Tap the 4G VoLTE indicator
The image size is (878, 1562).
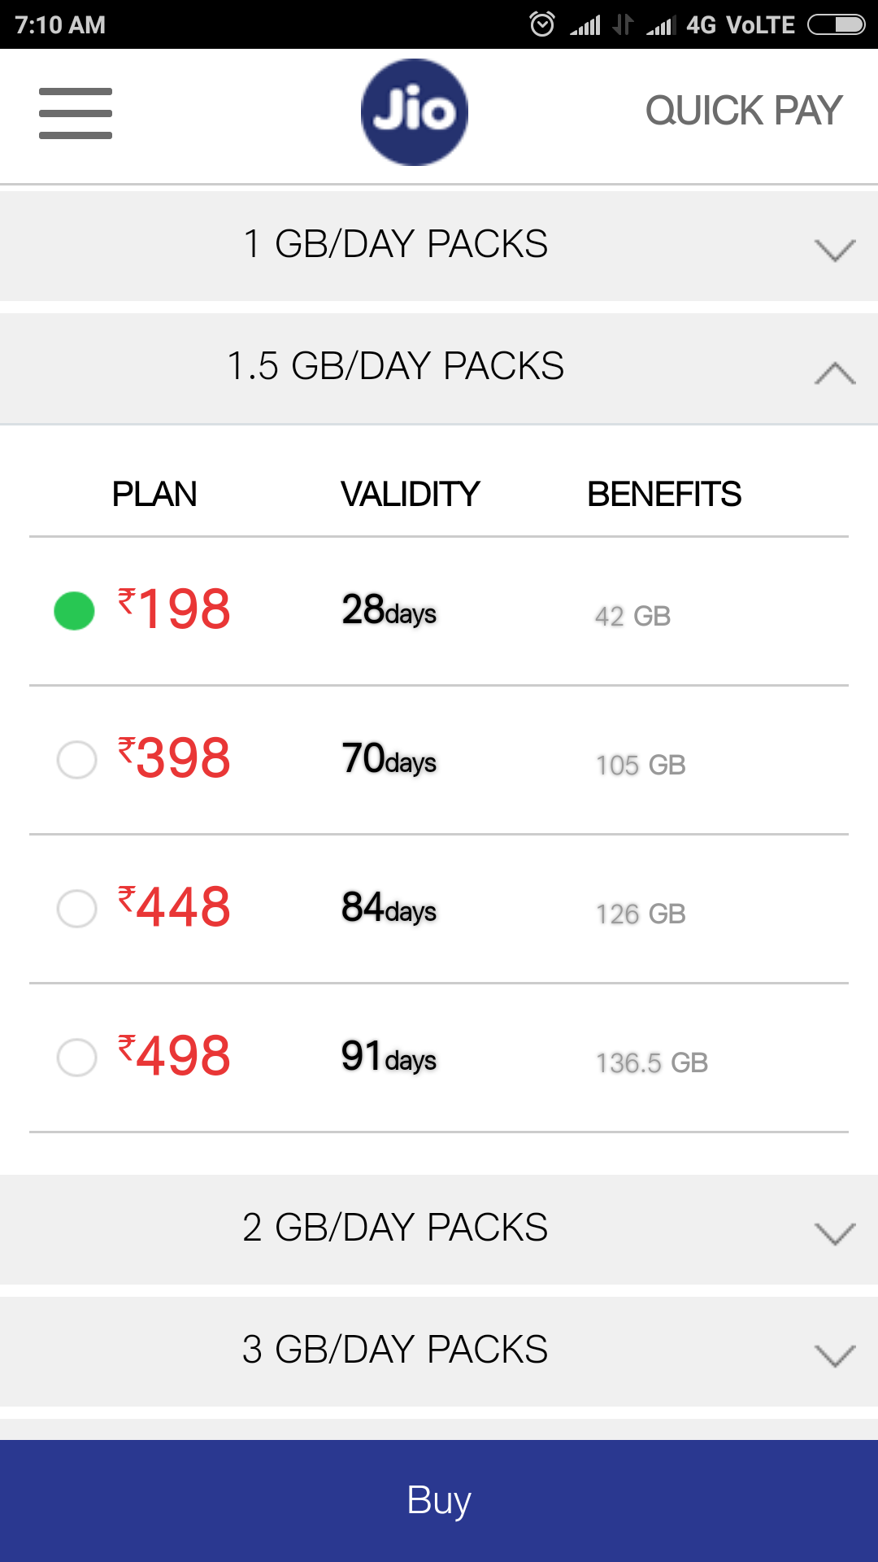[x=740, y=25]
